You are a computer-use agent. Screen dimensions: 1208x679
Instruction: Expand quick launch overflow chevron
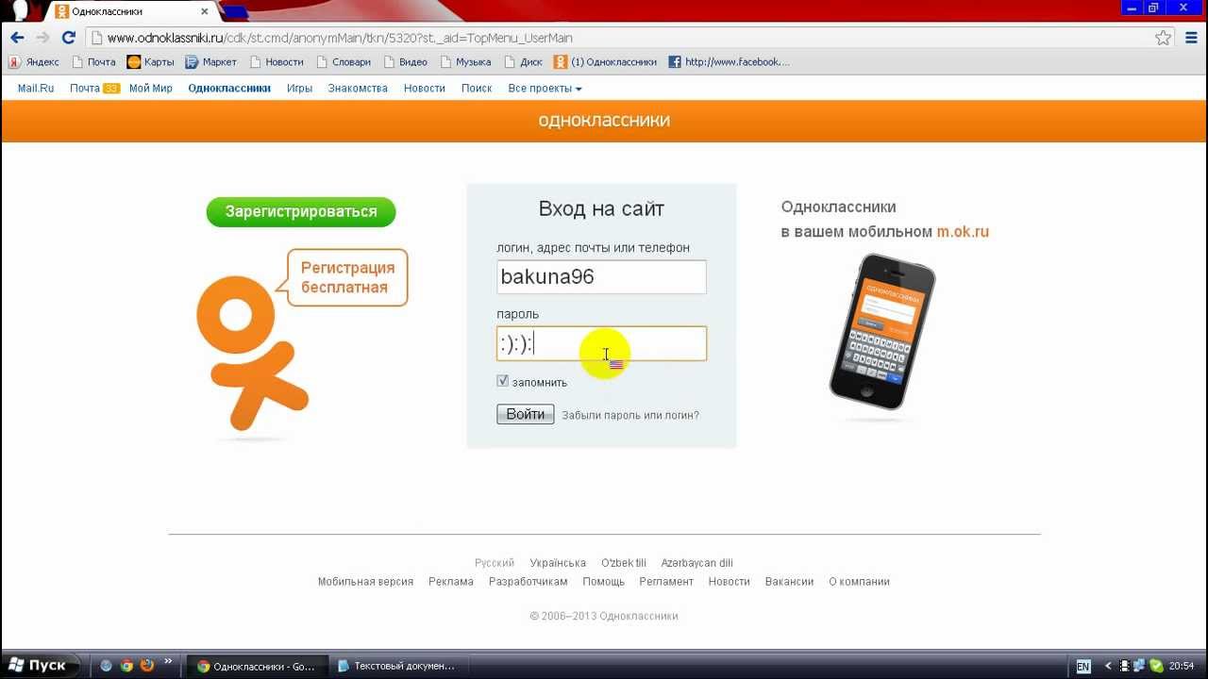[x=169, y=662]
